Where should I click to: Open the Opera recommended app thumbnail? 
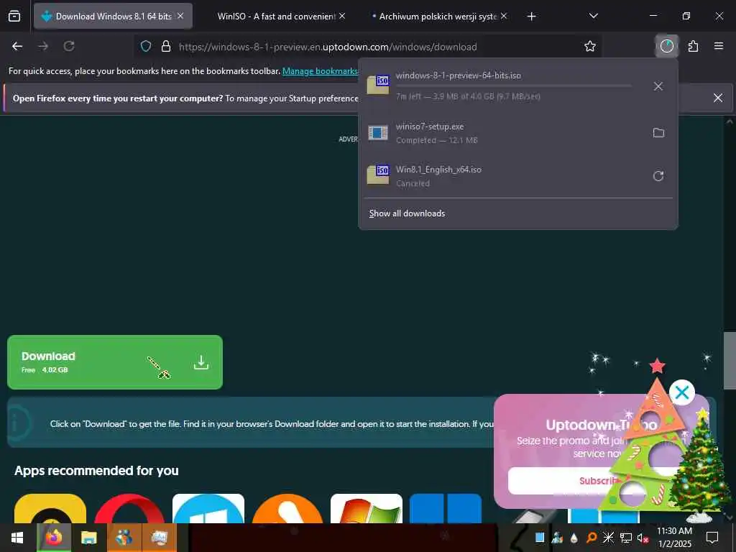[x=129, y=509]
